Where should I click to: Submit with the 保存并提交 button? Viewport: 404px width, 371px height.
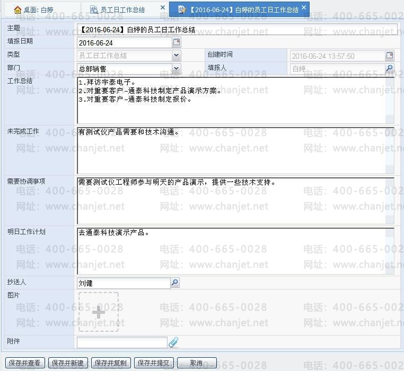[154, 363]
